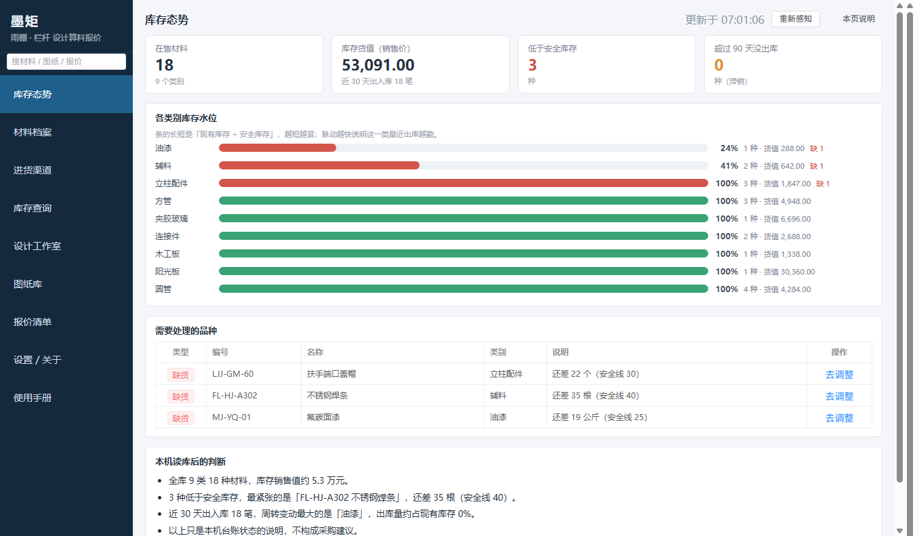
Task: Open 设计工作室 from sidebar
Action: [66, 246]
